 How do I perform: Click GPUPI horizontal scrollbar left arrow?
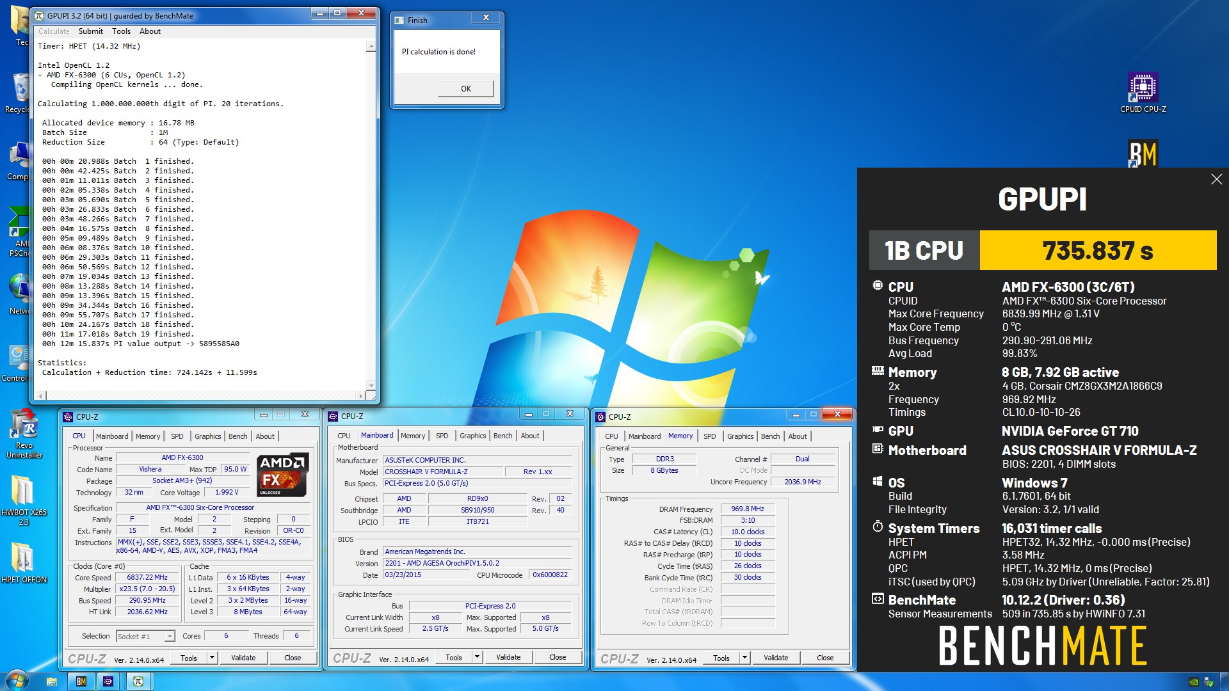40,396
